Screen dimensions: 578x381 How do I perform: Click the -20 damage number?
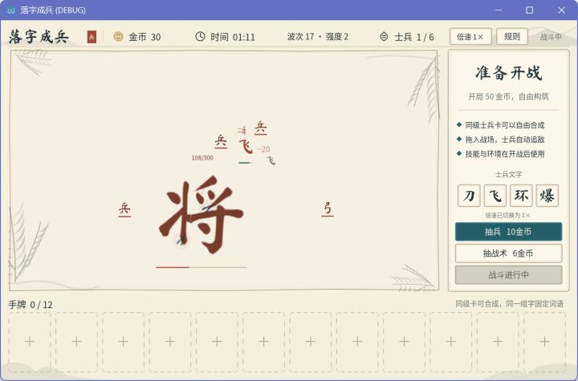coord(264,149)
